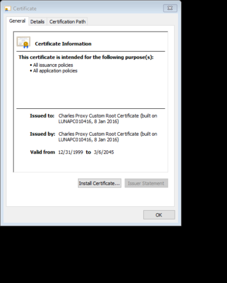Click the grayed-out Issuer Statement button
The image size is (227, 283).
click(x=146, y=183)
